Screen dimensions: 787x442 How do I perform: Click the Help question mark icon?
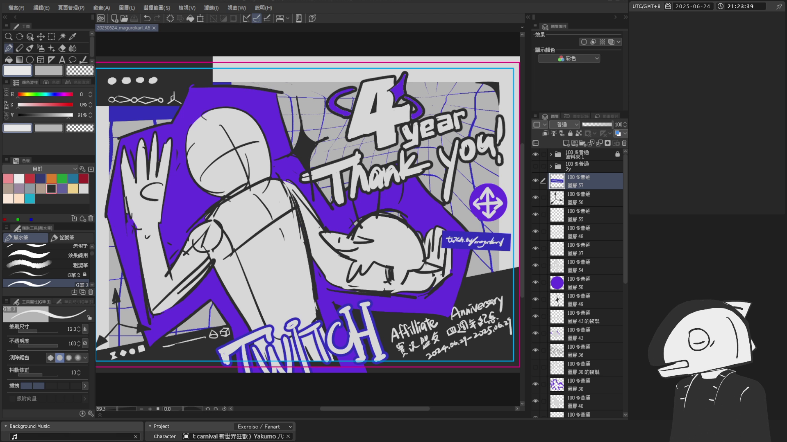point(312,18)
